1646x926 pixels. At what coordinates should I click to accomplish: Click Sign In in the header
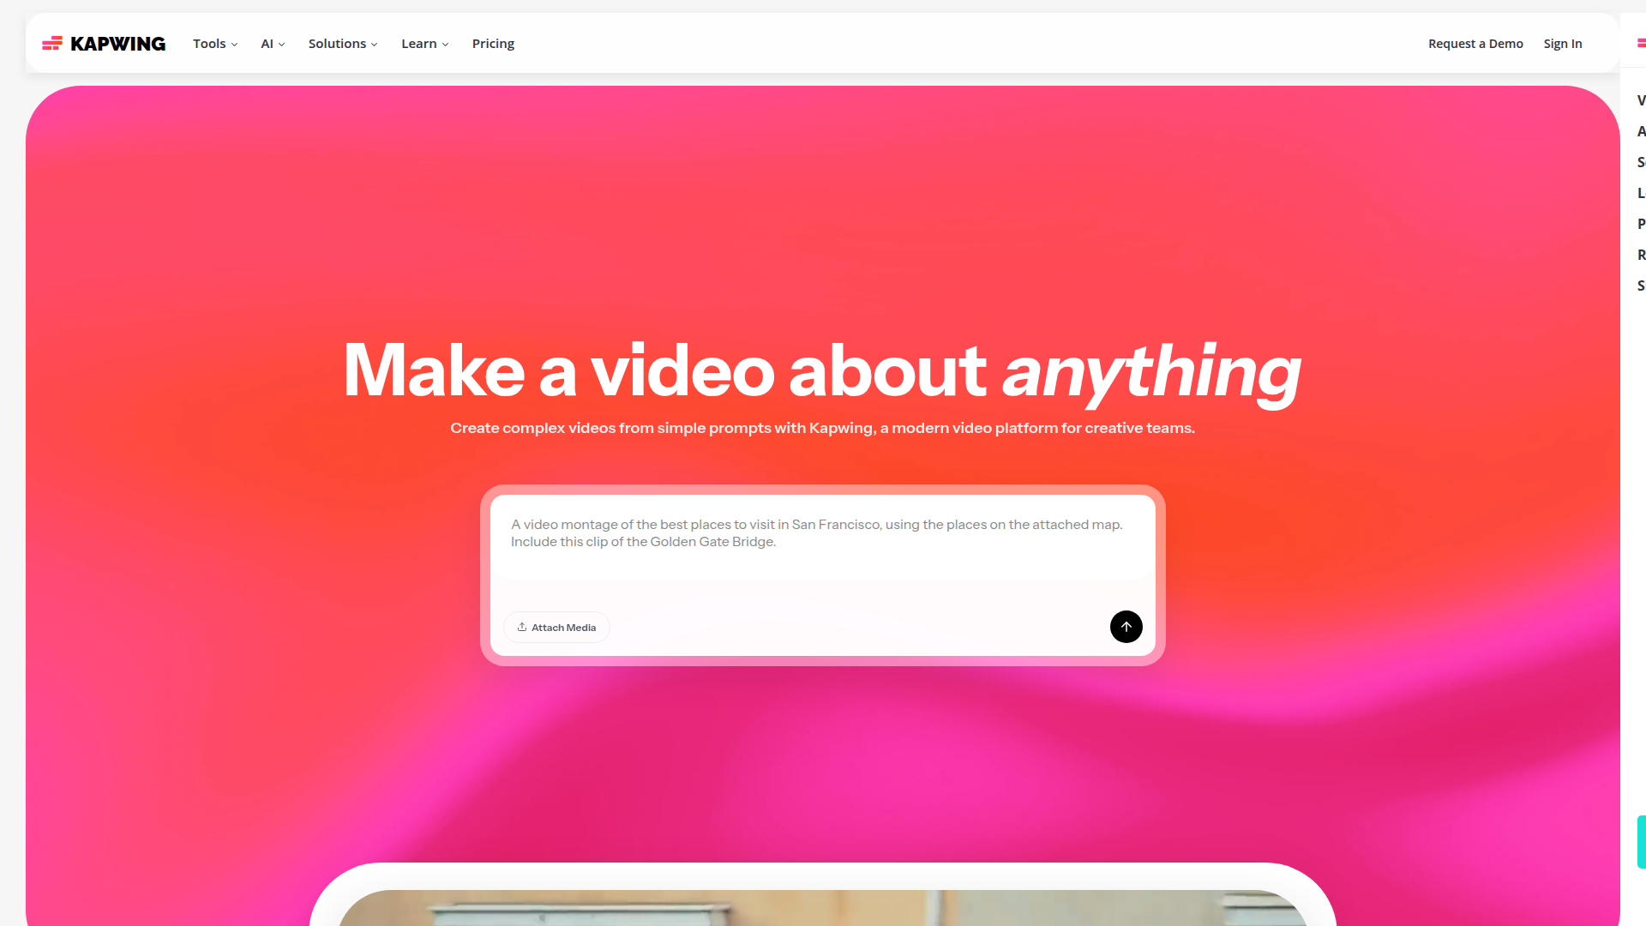point(1563,44)
